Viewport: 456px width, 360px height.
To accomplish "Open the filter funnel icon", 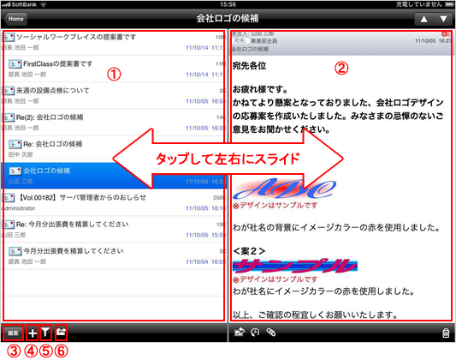I will point(45,333).
